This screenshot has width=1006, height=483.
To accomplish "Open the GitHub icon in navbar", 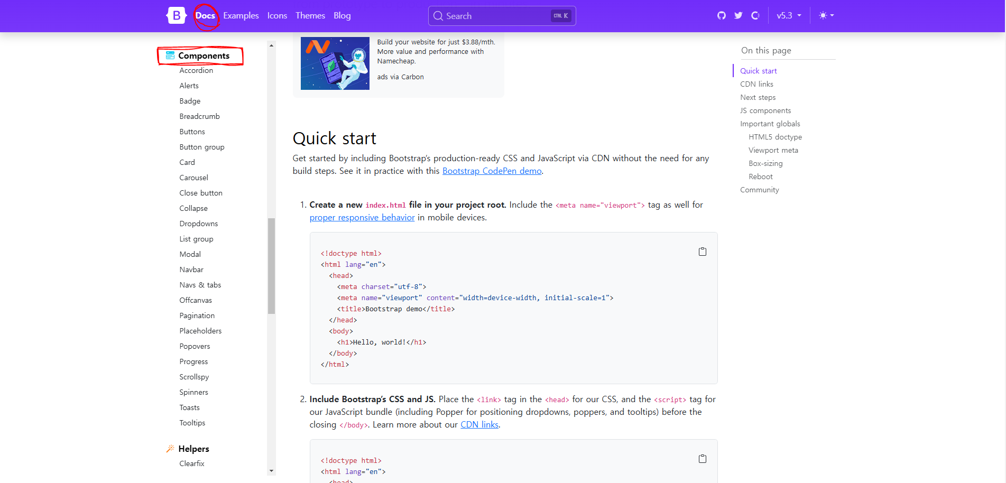I will tap(722, 16).
